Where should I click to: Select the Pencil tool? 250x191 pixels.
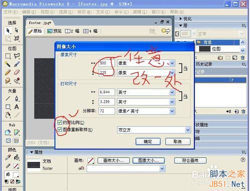[x=7, y=72]
